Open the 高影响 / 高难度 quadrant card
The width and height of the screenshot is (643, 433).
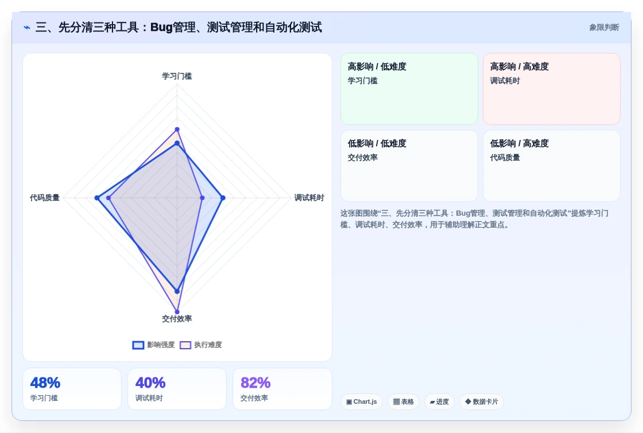pyautogui.click(x=552, y=89)
